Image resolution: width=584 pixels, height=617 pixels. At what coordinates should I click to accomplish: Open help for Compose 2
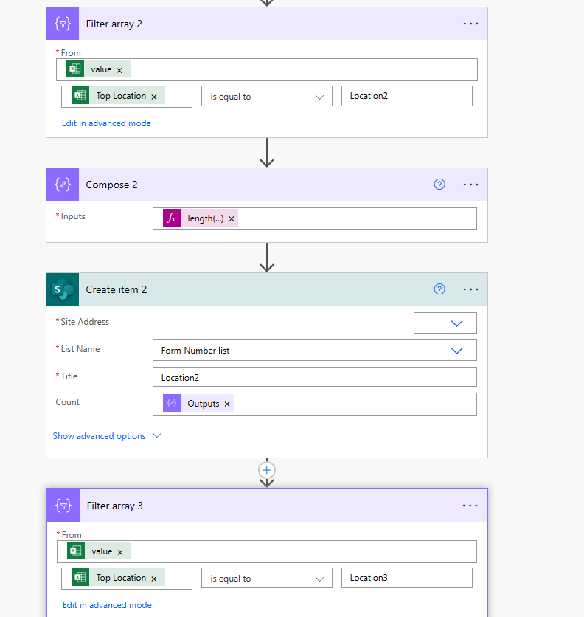point(439,185)
